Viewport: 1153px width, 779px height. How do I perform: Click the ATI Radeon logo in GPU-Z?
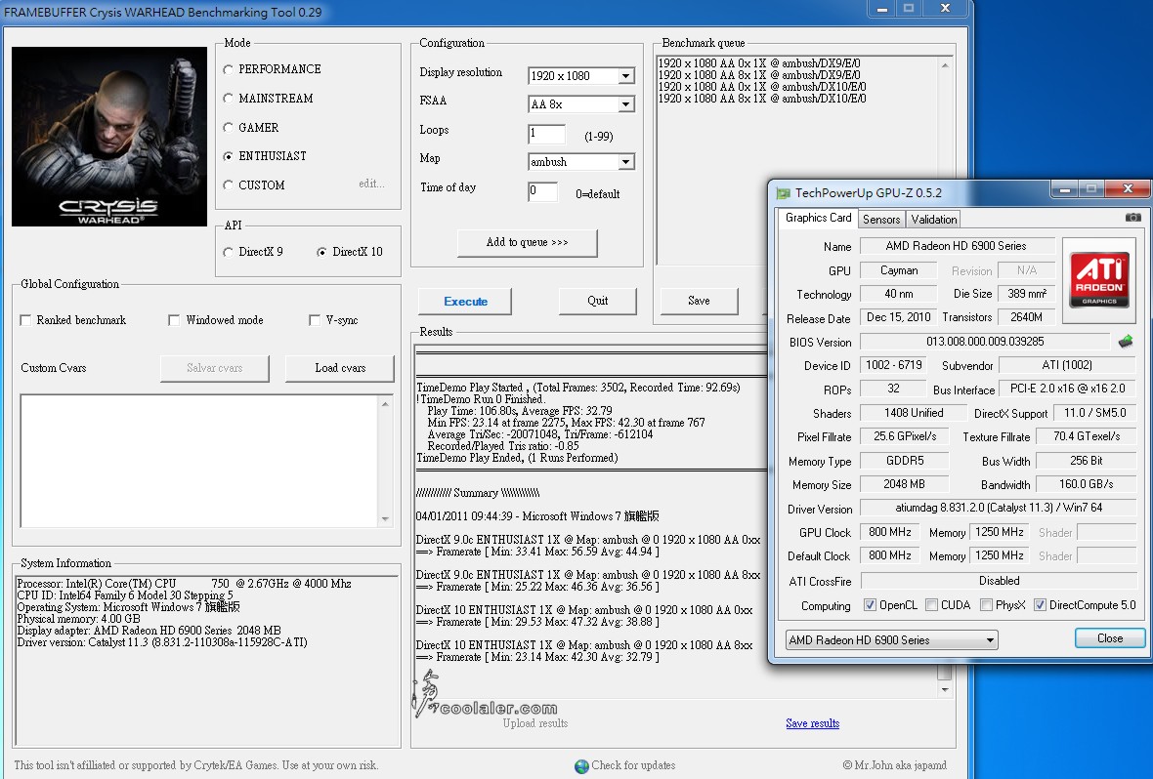pyautogui.click(x=1099, y=280)
